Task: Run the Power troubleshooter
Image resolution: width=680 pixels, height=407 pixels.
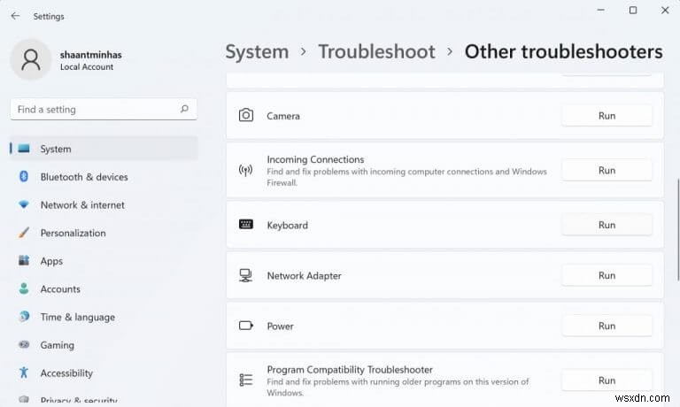Action: click(607, 326)
